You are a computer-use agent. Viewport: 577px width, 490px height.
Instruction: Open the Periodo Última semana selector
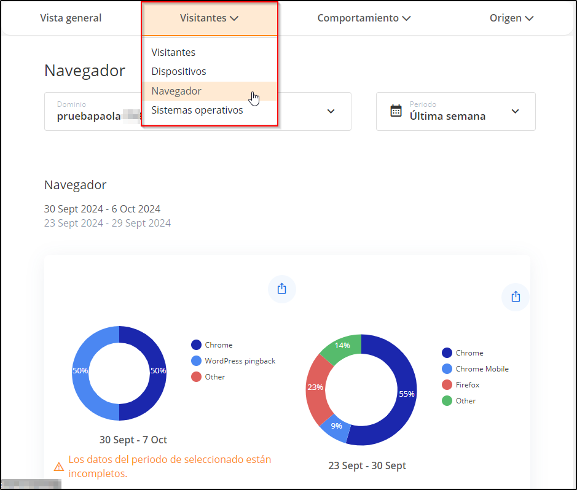tap(455, 112)
